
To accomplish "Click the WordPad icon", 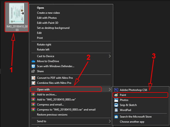I will (x=116, y=110).
